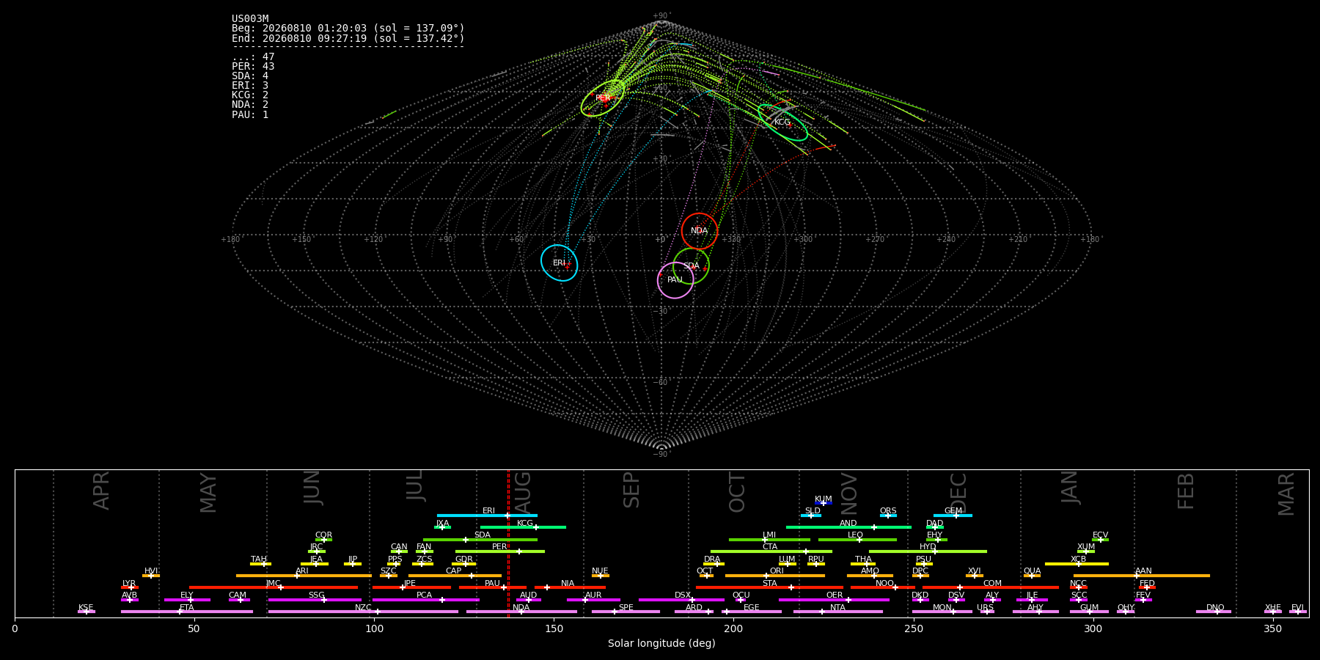Click the PER radiant circle on the sky map
The image size is (1320, 660).
(603, 98)
